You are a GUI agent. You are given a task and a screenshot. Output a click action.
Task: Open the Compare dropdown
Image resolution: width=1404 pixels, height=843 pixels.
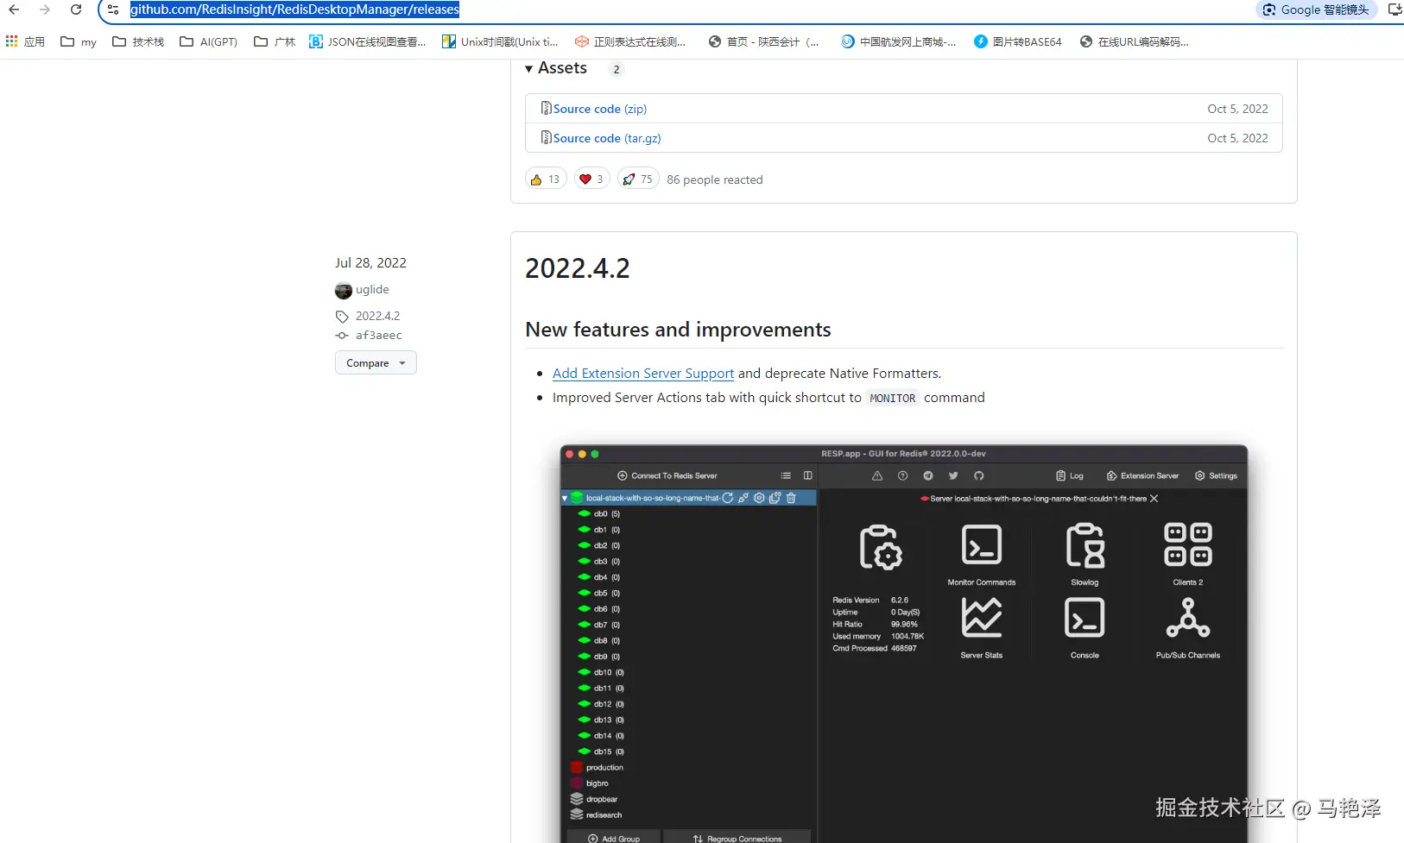click(x=376, y=363)
